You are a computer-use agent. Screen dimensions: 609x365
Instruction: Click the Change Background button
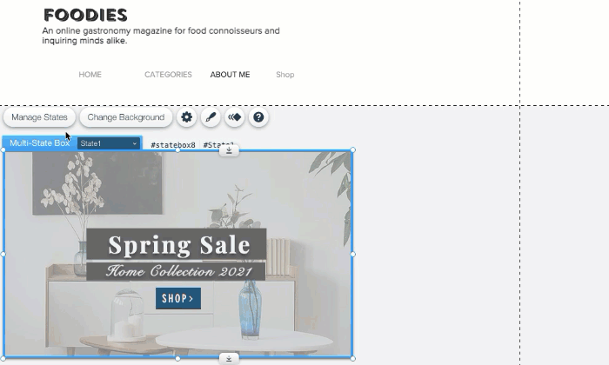click(x=126, y=117)
